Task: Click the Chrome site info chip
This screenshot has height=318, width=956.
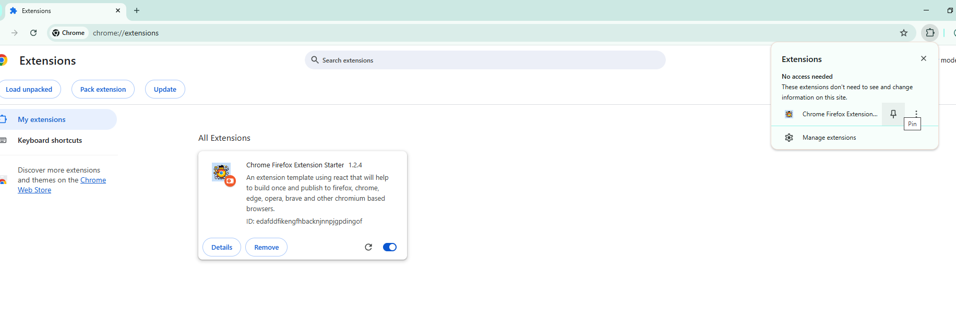Action: click(x=68, y=33)
